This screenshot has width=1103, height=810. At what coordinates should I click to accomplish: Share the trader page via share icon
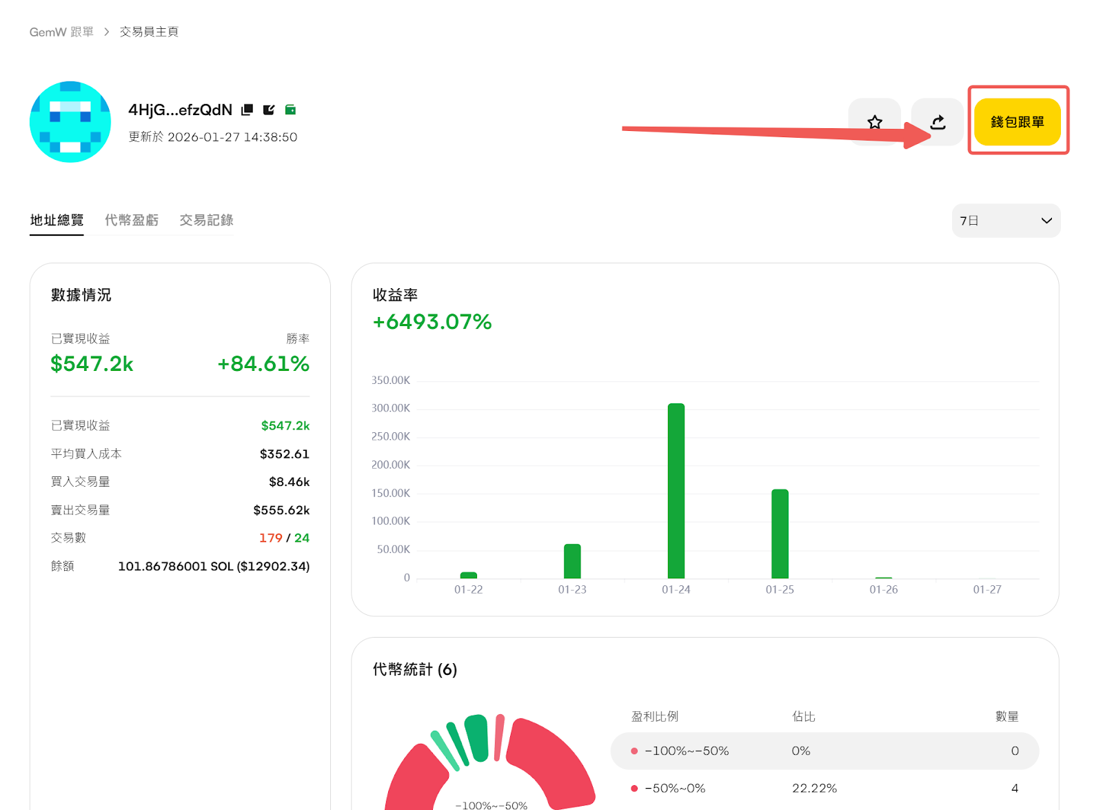click(938, 122)
